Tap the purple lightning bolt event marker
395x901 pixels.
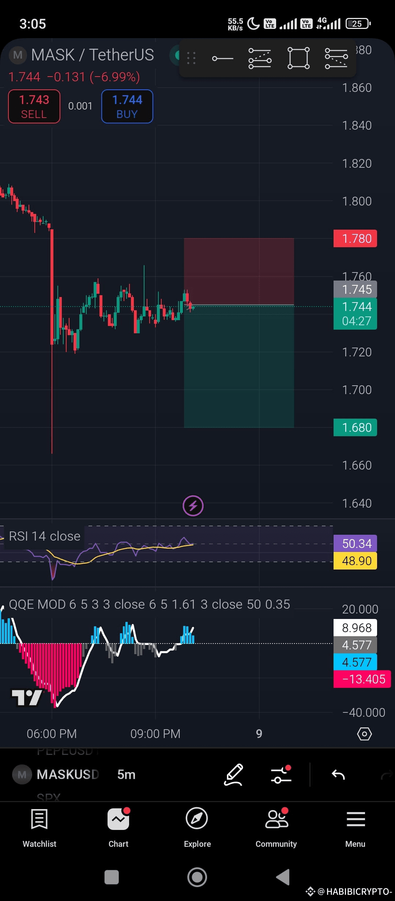click(x=193, y=506)
